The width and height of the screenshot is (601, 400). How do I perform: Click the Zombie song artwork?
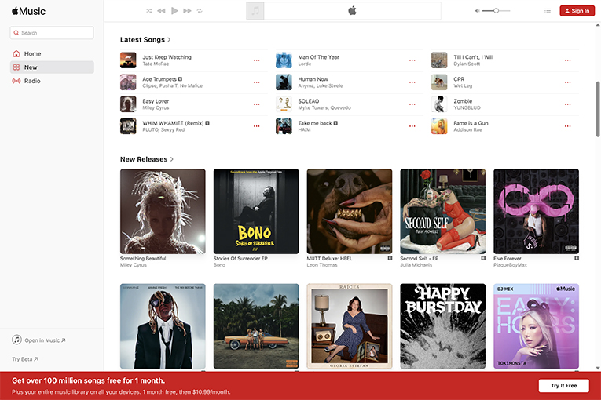tap(439, 104)
